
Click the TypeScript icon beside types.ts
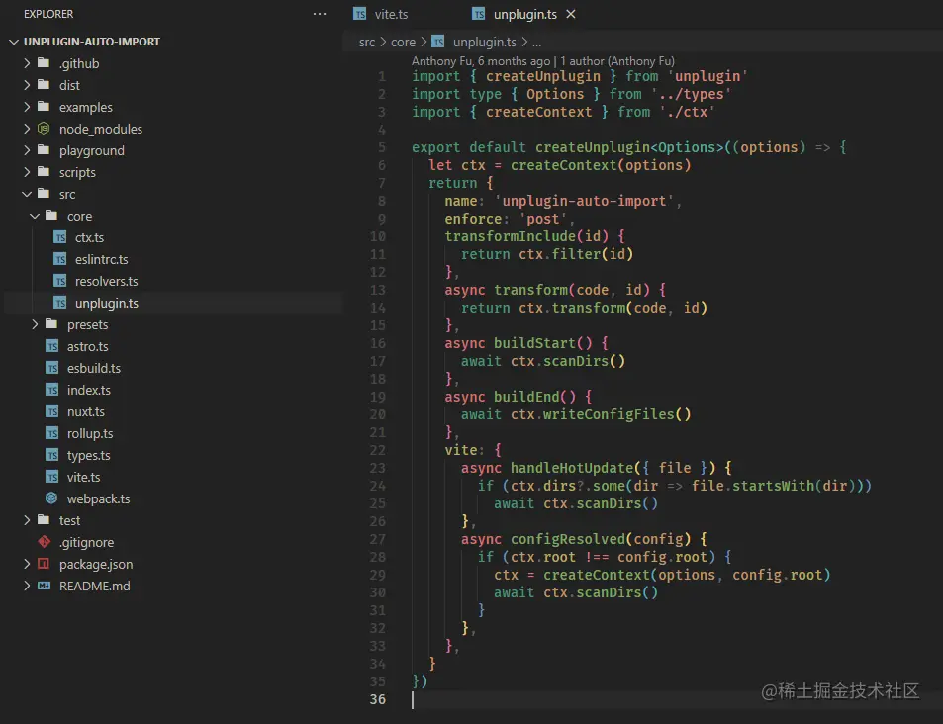pos(52,455)
